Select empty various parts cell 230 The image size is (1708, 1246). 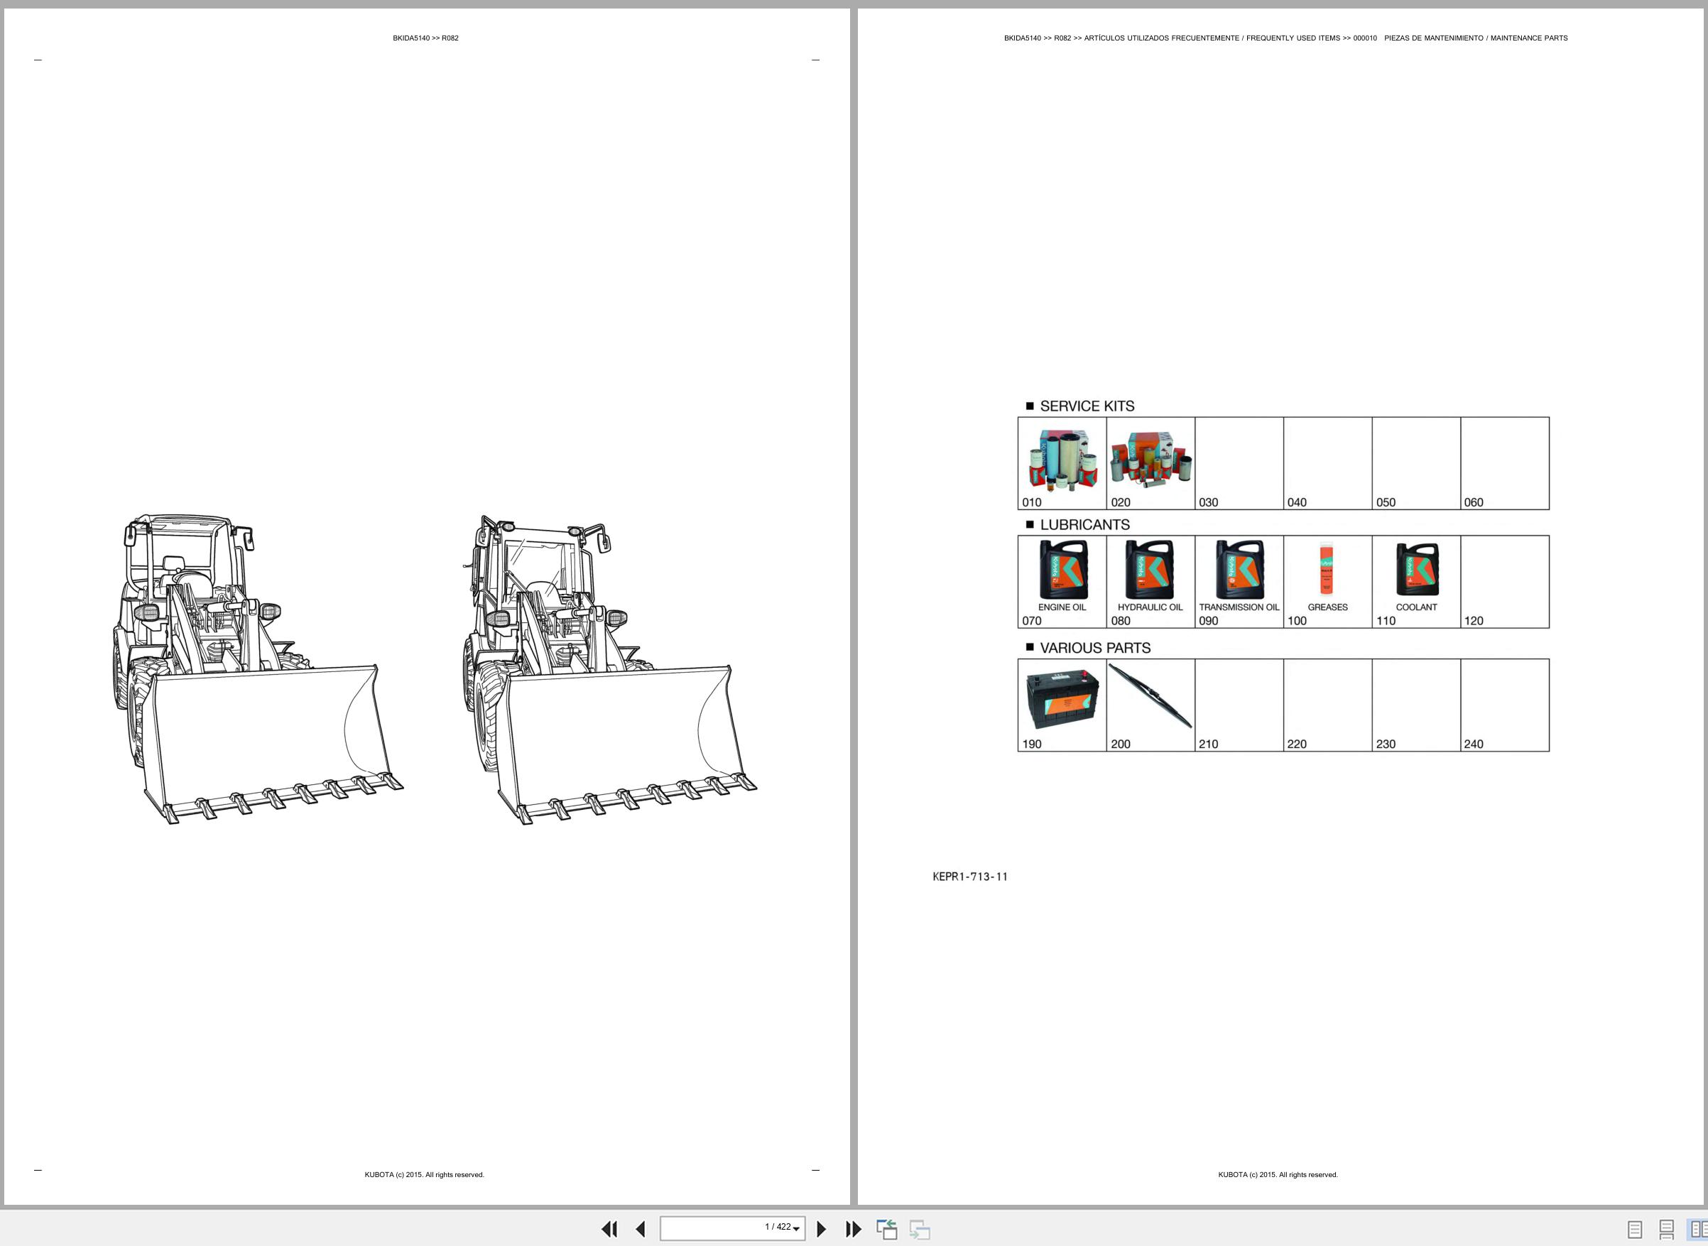click(x=1416, y=705)
